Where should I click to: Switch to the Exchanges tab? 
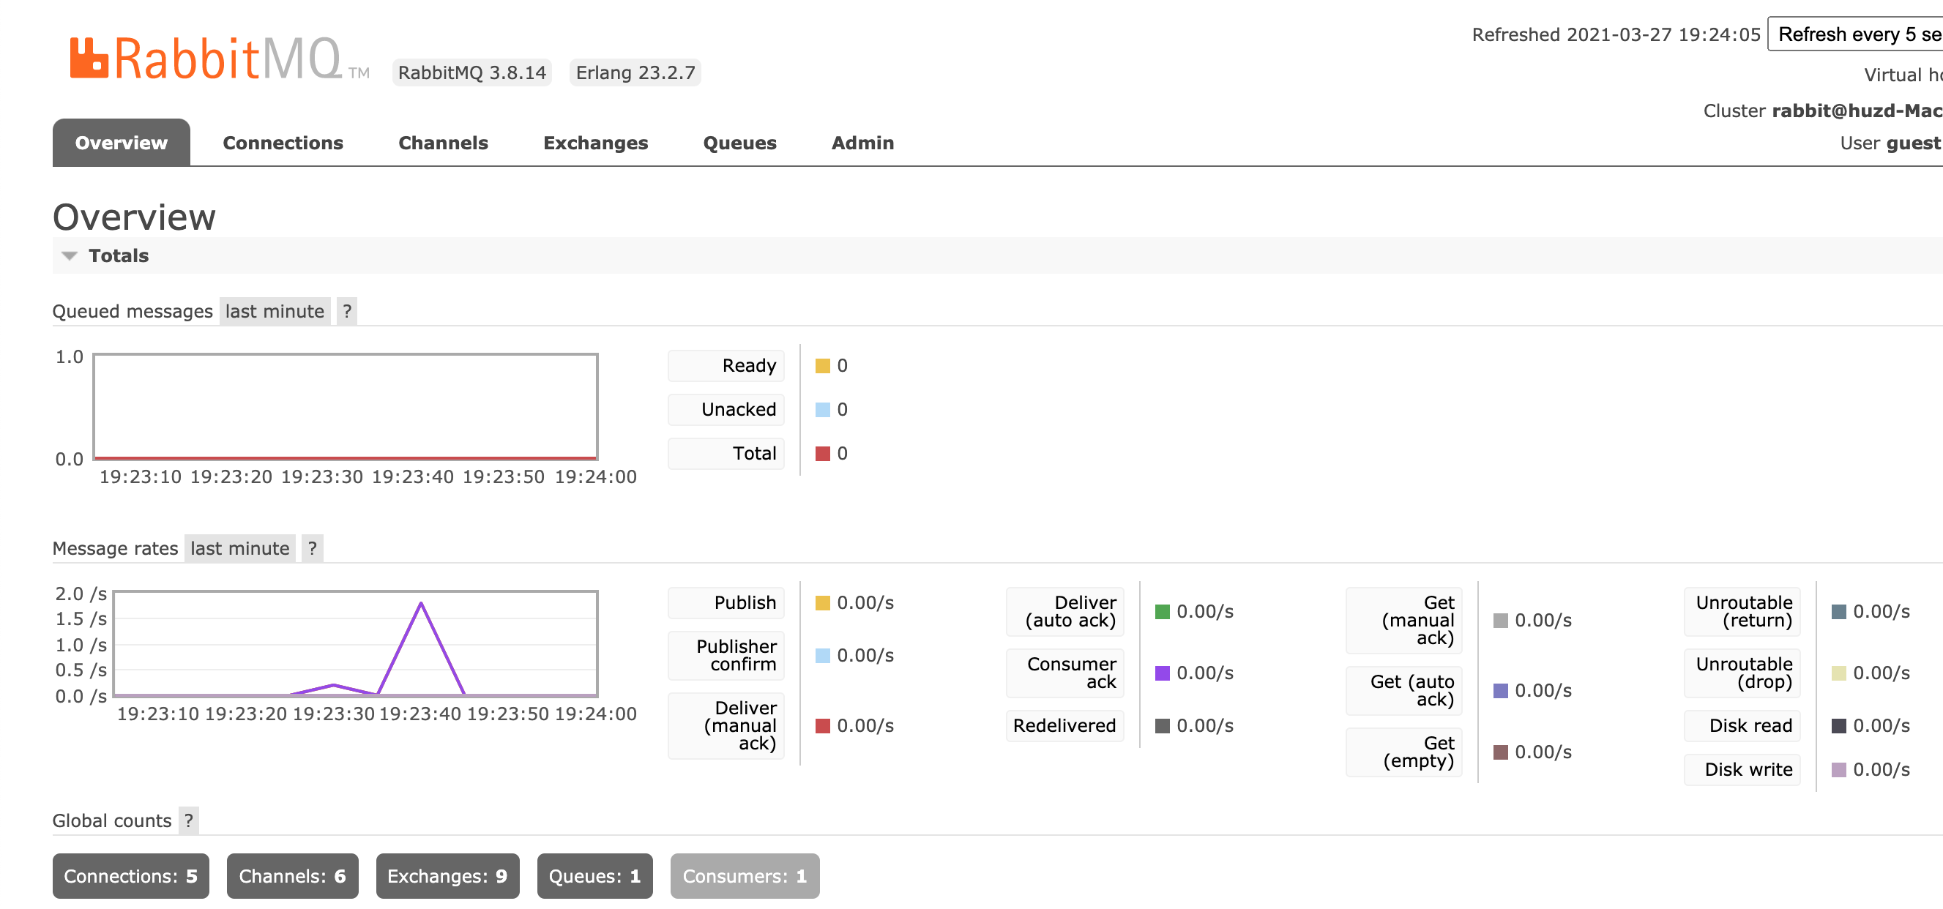coord(595,143)
